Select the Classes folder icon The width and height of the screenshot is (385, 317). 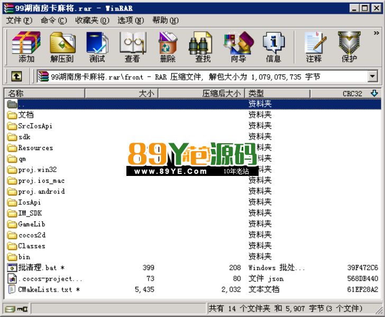[x=12, y=246]
